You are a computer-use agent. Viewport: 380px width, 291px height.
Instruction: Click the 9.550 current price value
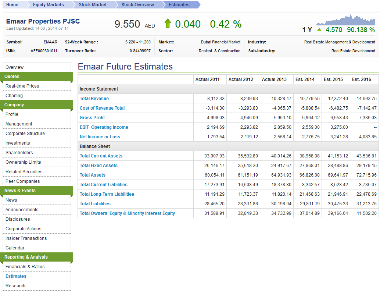127,24
